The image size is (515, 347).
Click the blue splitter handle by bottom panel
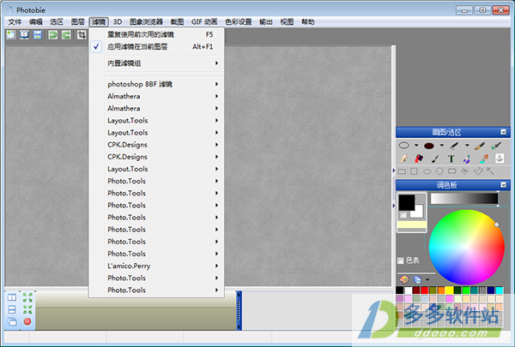239,310
